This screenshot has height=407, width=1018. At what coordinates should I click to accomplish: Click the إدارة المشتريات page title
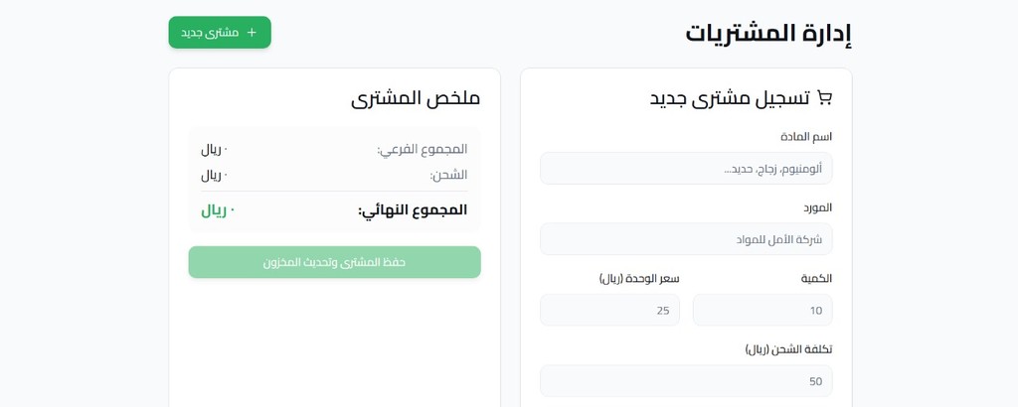pos(767,33)
